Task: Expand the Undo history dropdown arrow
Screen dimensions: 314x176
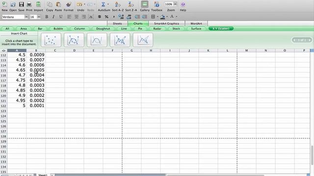Action: [84, 4]
